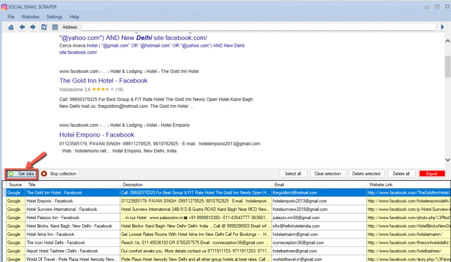Open the Websites menu
The height and width of the screenshot is (262, 451).
(30, 17)
